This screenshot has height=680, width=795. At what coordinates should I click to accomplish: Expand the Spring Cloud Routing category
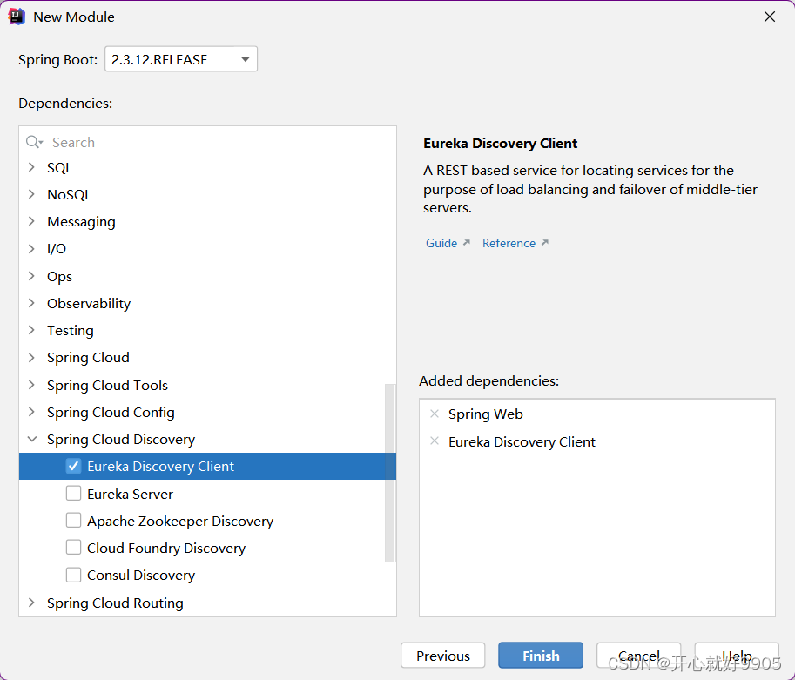(x=30, y=603)
